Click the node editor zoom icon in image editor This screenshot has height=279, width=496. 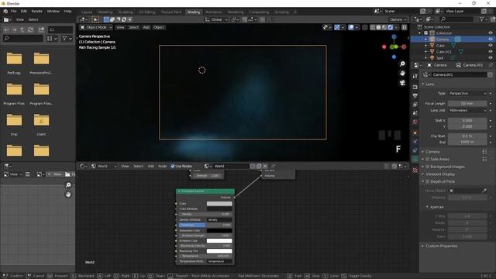[x=68, y=184]
